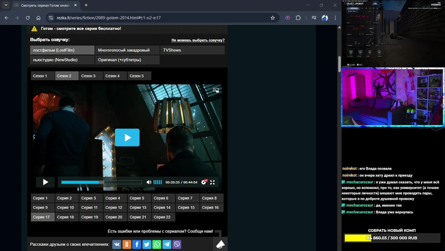This screenshot has height=251, width=445.
Task: Open episode Серия 16
Action: [x=212, y=208]
